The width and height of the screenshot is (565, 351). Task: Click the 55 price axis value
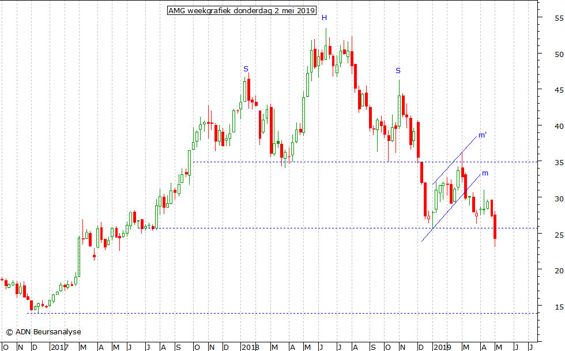tap(559, 18)
